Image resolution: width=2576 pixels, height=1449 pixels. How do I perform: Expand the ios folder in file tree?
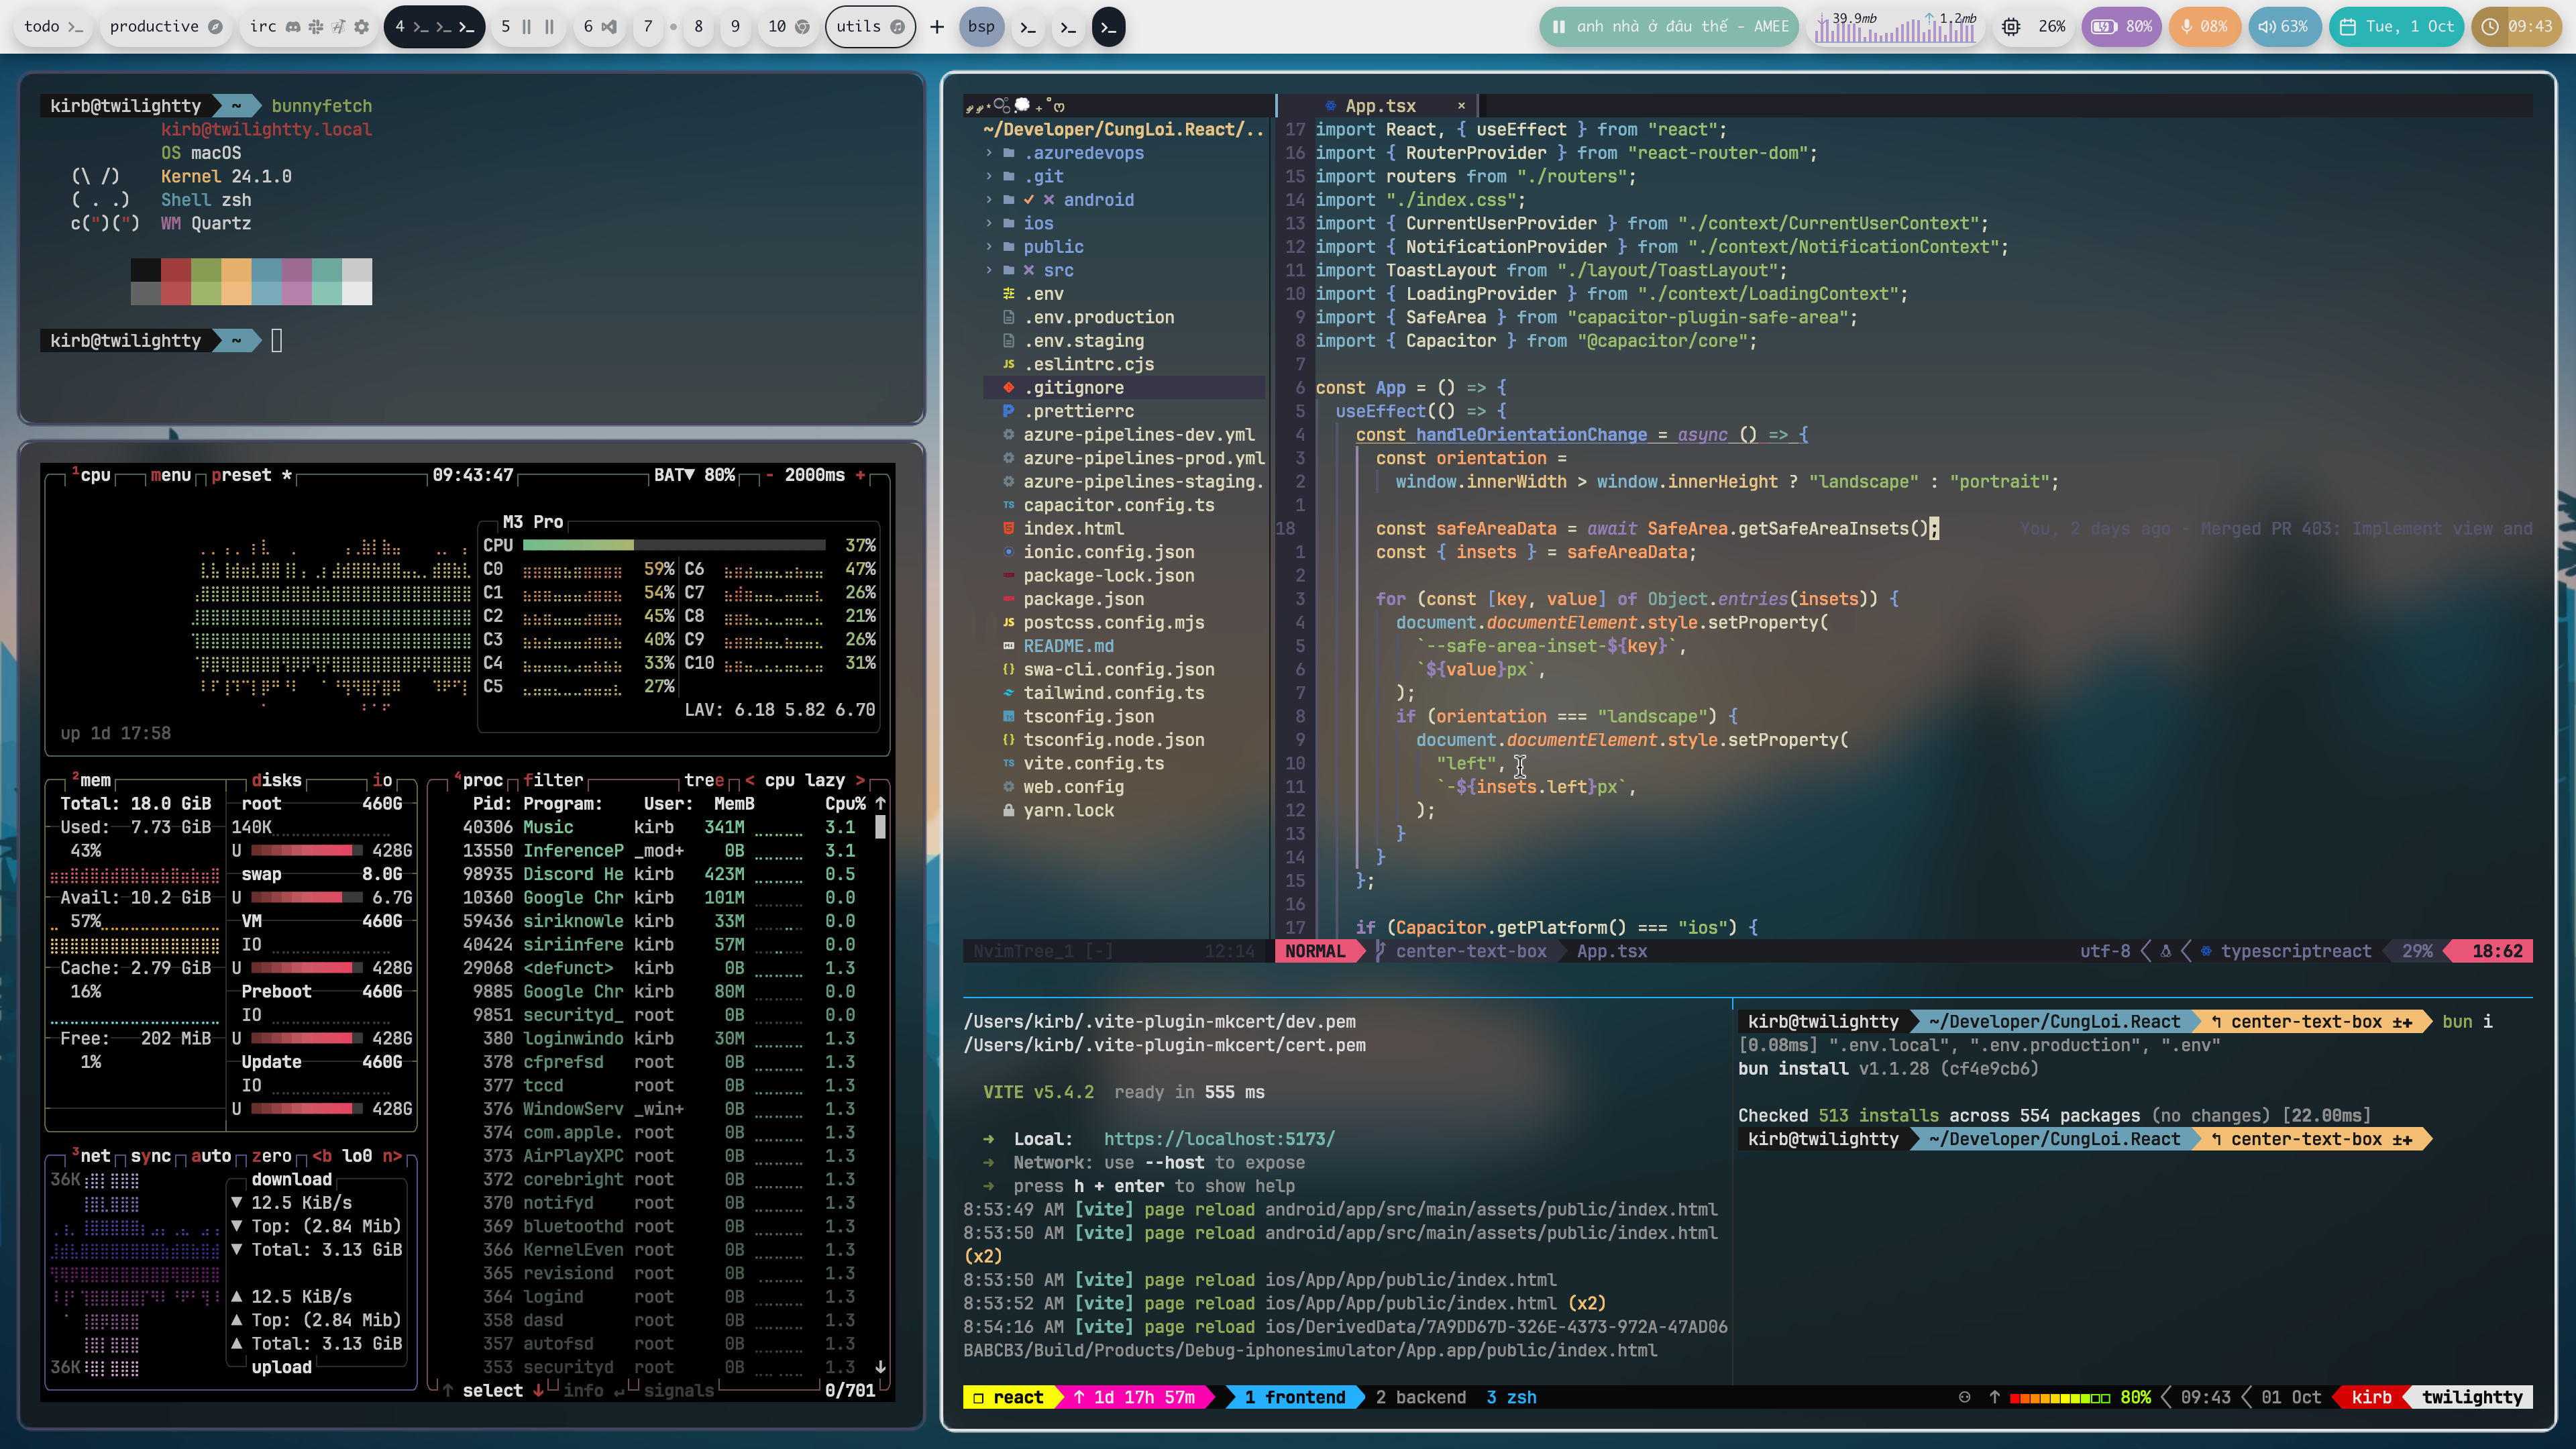[1019, 224]
